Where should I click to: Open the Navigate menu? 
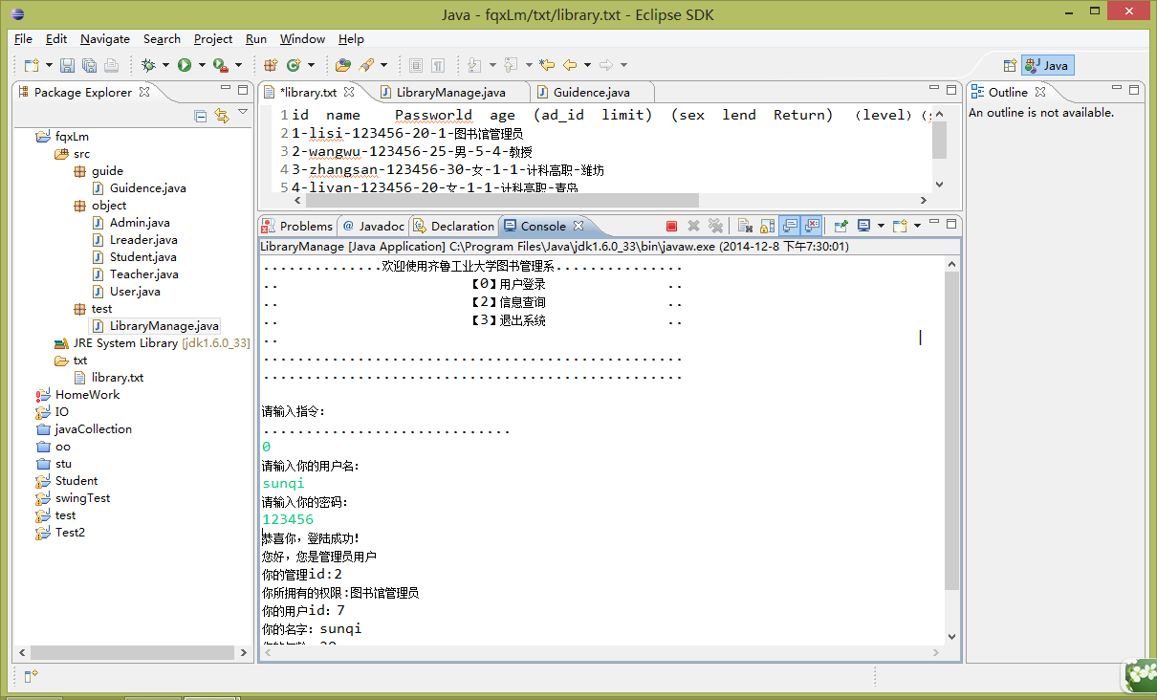click(104, 38)
